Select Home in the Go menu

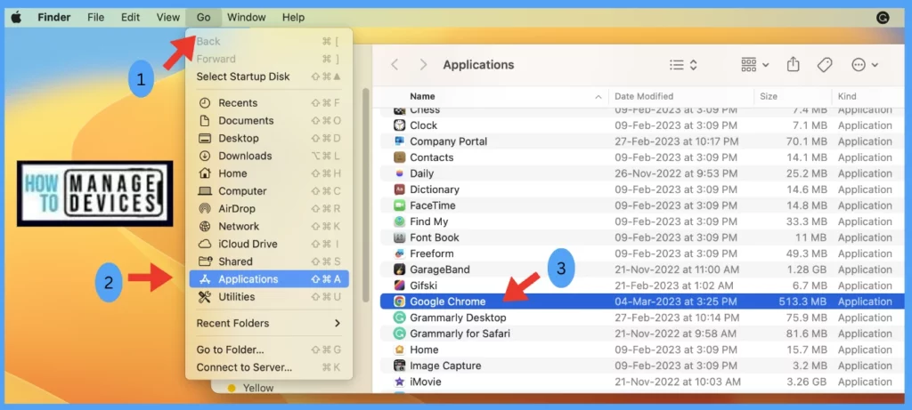[x=268, y=173]
